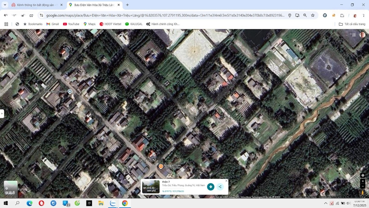Viewport: 369px width, 208px height.
Task: Open the Google apps grid
Action: point(354,35)
